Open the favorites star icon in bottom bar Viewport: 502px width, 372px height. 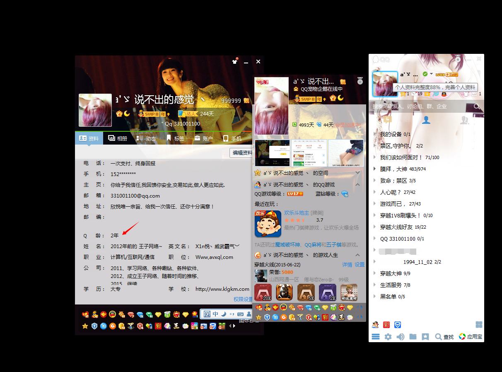coord(425,337)
